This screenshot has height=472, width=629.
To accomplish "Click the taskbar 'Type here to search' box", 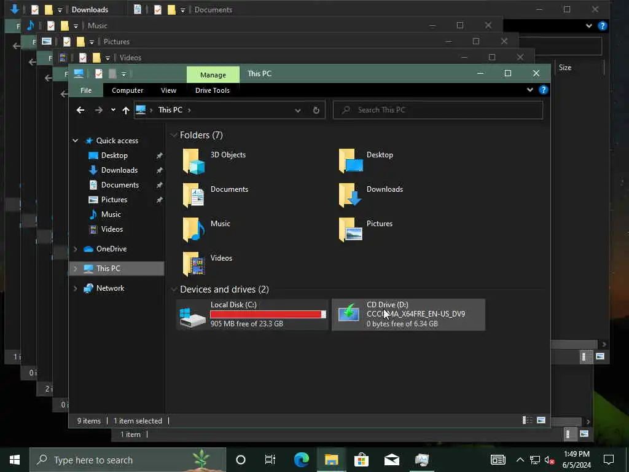I will (x=128, y=460).
